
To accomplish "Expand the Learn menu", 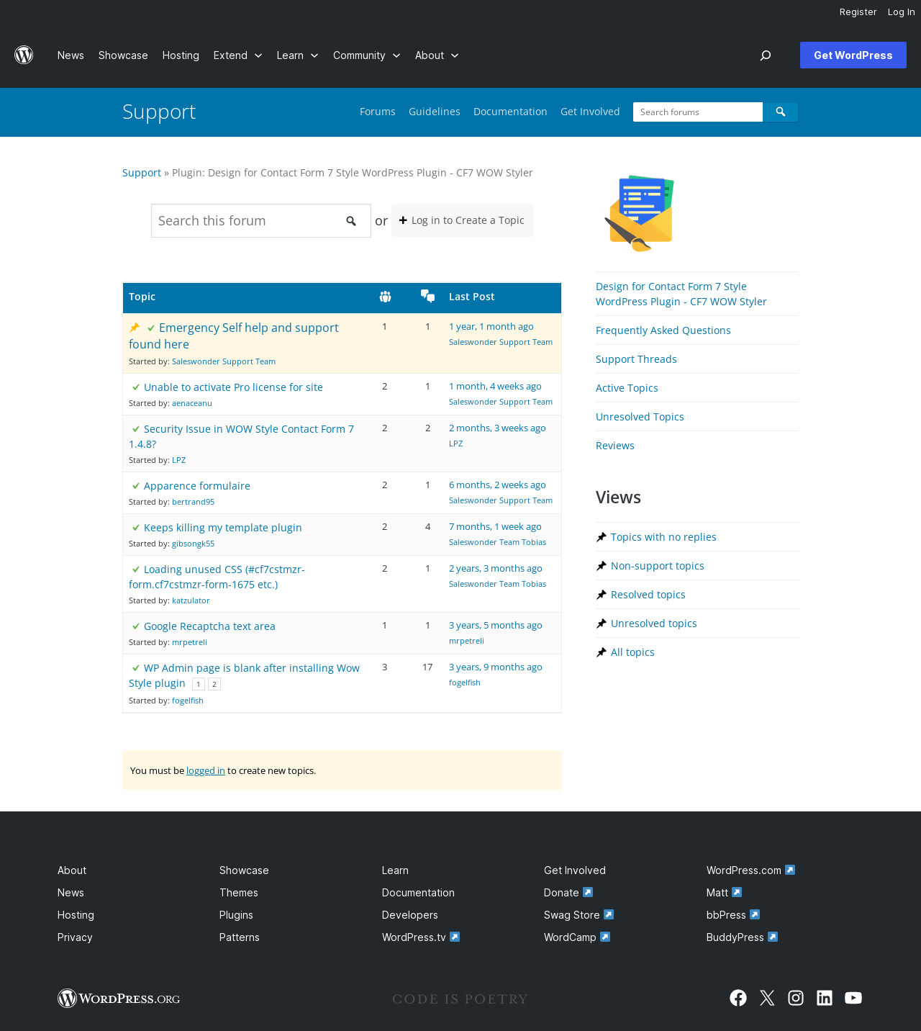I will 297,55.
